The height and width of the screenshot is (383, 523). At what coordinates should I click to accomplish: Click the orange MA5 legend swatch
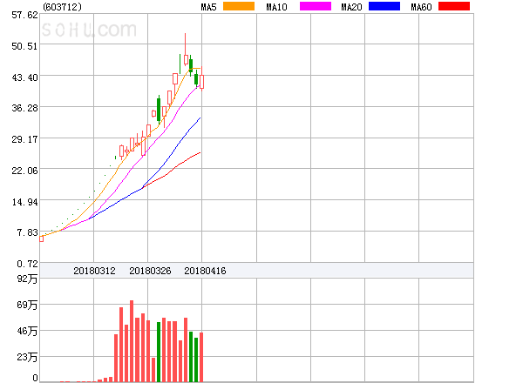[239, 6]
